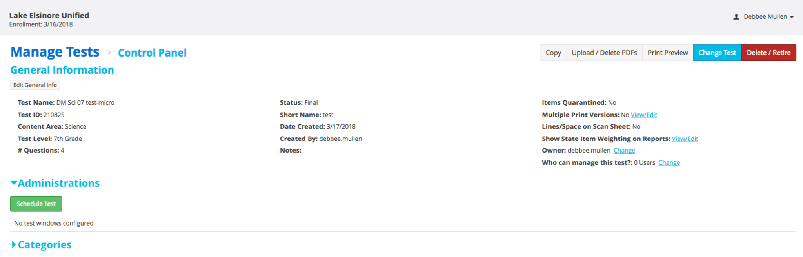
Task: Change who can manage this test
Action: (x=669, y=163)
